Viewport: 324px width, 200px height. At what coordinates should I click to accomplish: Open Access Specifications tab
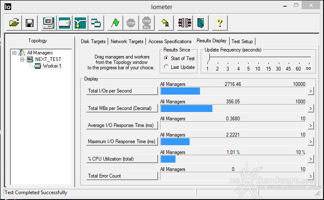point(170,41)
